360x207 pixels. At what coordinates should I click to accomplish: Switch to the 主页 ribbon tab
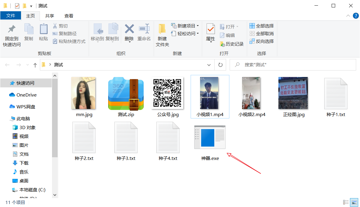[30, 16]
